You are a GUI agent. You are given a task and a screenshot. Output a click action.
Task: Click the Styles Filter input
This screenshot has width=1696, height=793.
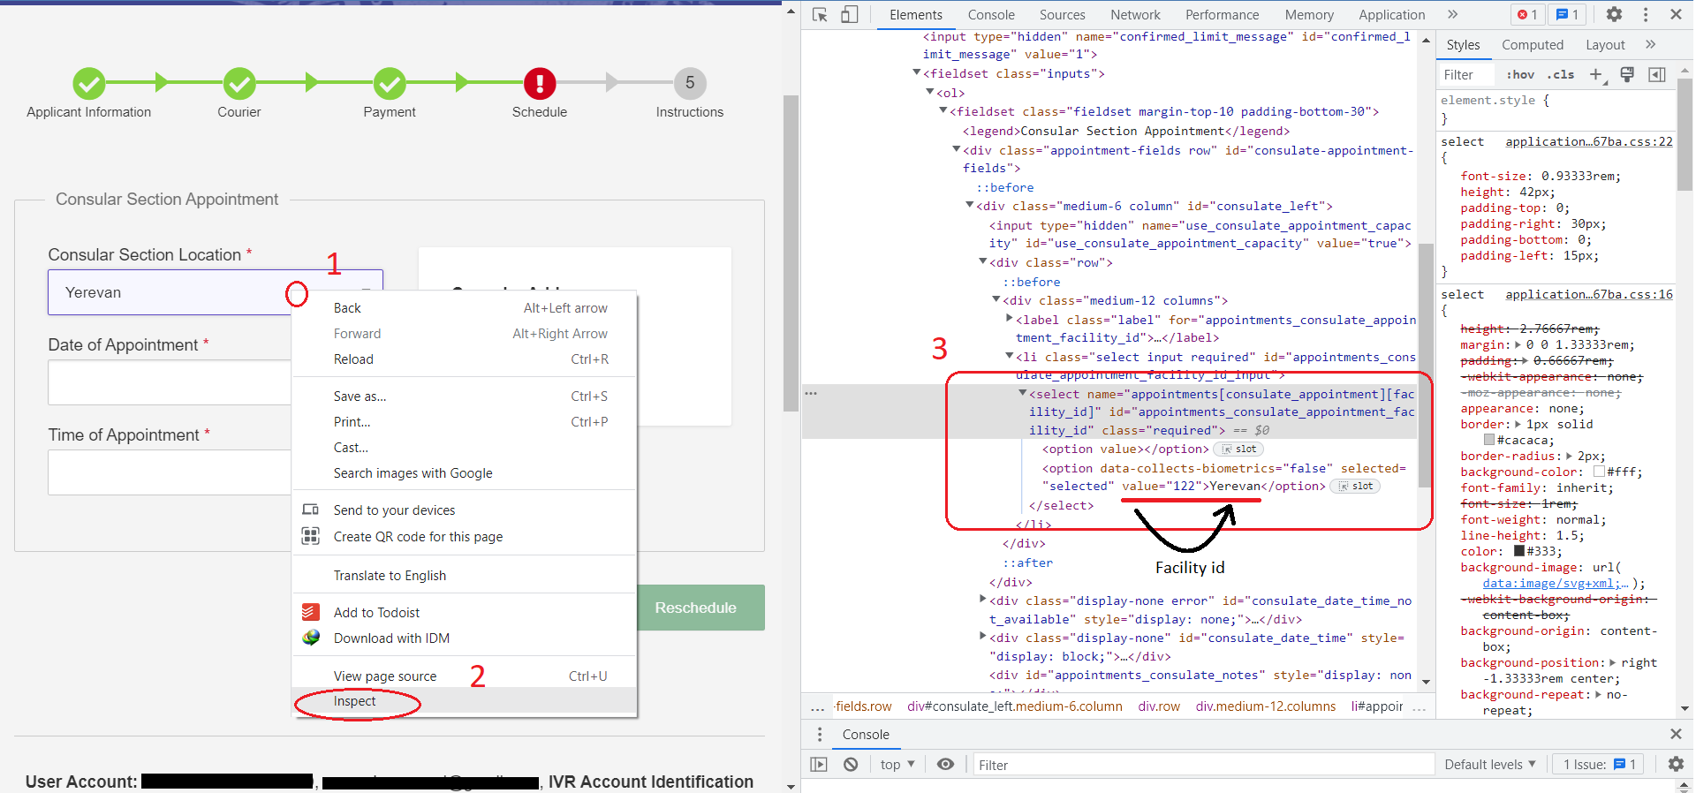pos(1466,74)
